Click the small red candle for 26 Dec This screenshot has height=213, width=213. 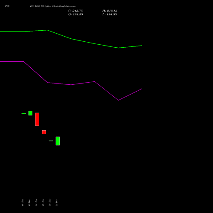pos(44,132)
